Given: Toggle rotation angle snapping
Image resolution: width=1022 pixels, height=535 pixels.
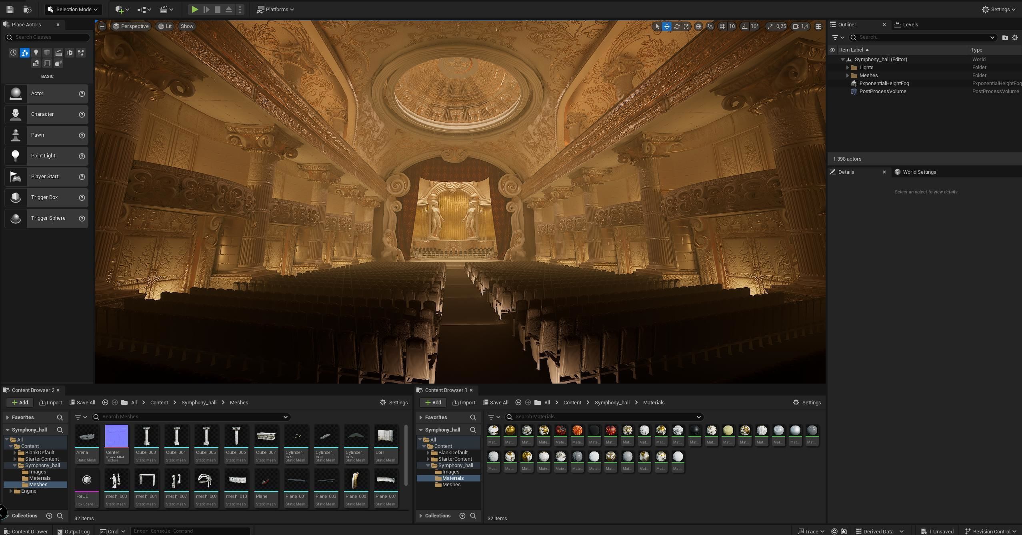Looking at the screenshot, I should pos(744,26).
